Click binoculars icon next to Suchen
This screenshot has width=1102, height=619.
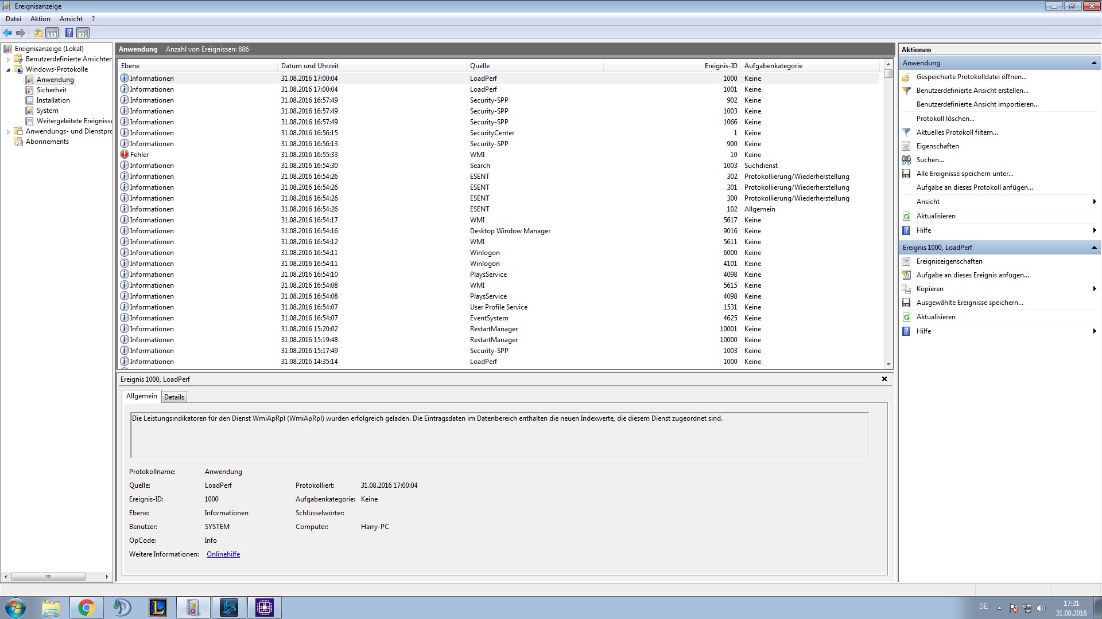(906, 160)
